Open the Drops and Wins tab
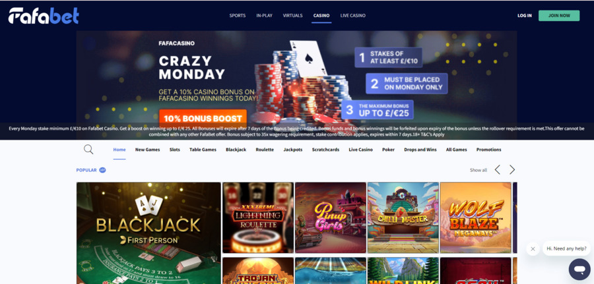Screen dimensions: 594x284 [x=420, y=150]
